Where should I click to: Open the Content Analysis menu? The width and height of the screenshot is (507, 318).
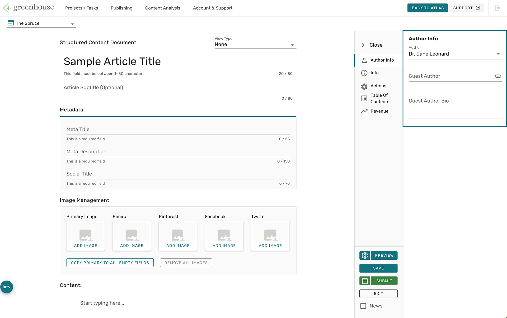coord(162,8)
